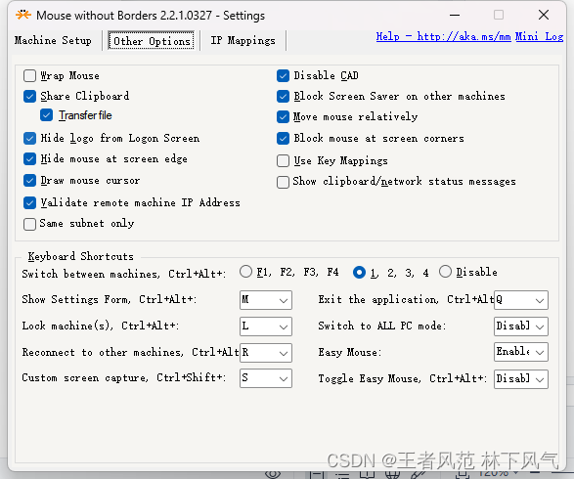Switch to the Machine Setup tab
Screen dimensions: 574x479
point(53,40)
